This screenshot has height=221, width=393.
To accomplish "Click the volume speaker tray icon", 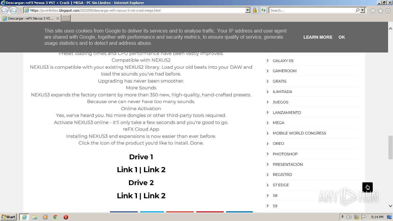I will (349, 217).
